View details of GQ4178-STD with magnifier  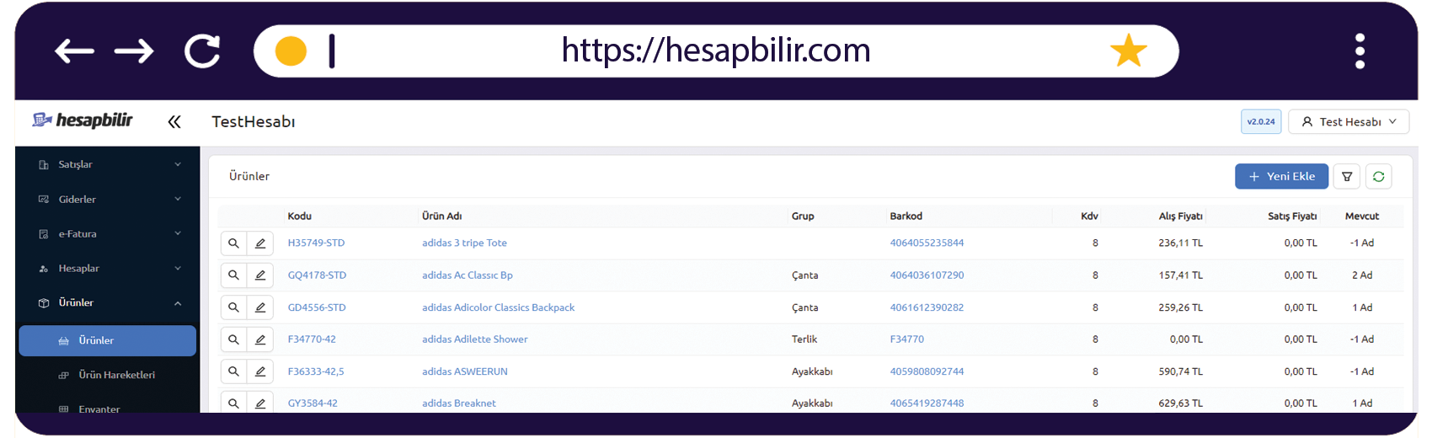(233, 275)
